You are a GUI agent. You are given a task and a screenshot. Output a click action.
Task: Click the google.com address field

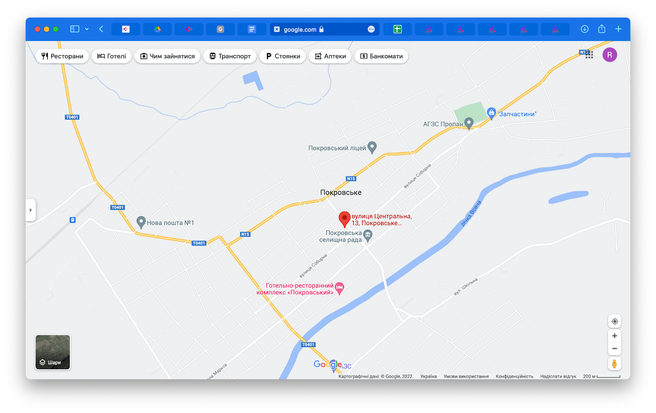324,29
